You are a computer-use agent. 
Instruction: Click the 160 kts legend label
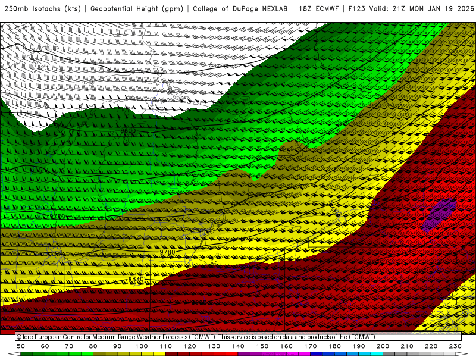click(x=286, y=346)
